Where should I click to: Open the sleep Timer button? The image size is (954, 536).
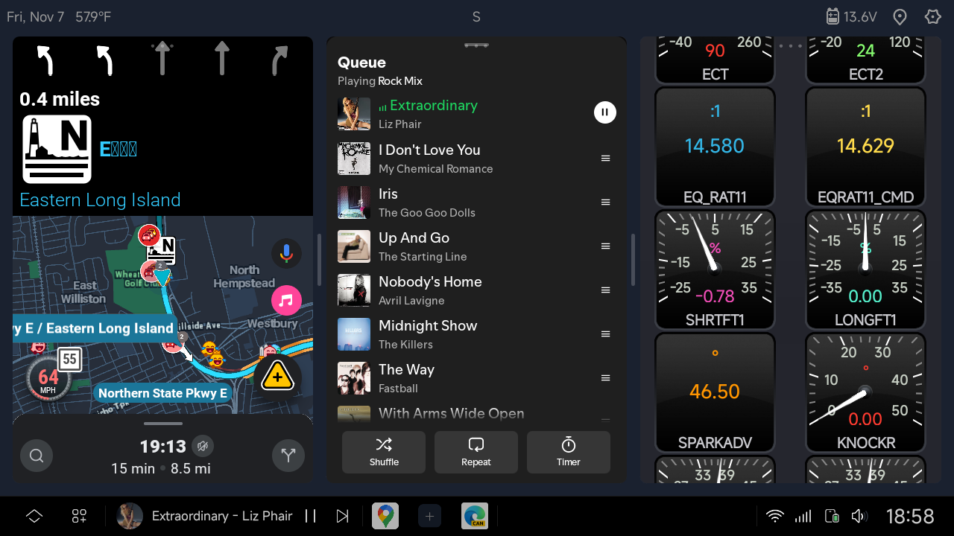click(x=569, y=452)
